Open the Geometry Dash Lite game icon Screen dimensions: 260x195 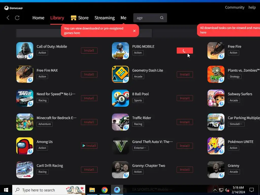[120, 74]
